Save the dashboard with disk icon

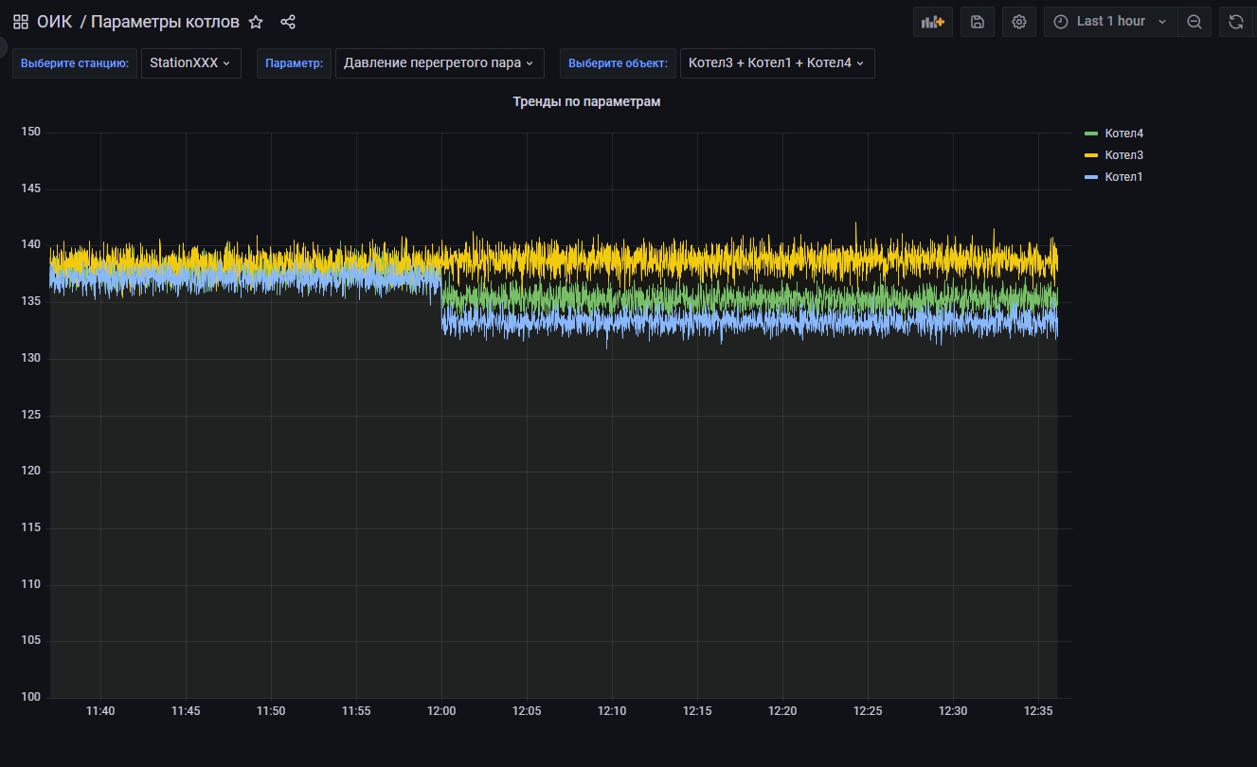[x=978, y=22]
